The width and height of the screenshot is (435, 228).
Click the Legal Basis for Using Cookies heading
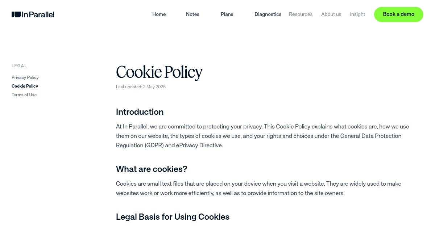pos(173,217)
